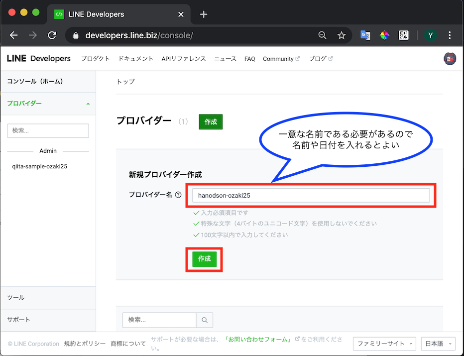This screenshot has height=356, width=464.
Task: Click the browser forward arrow
Action: [x=33, y=35]
